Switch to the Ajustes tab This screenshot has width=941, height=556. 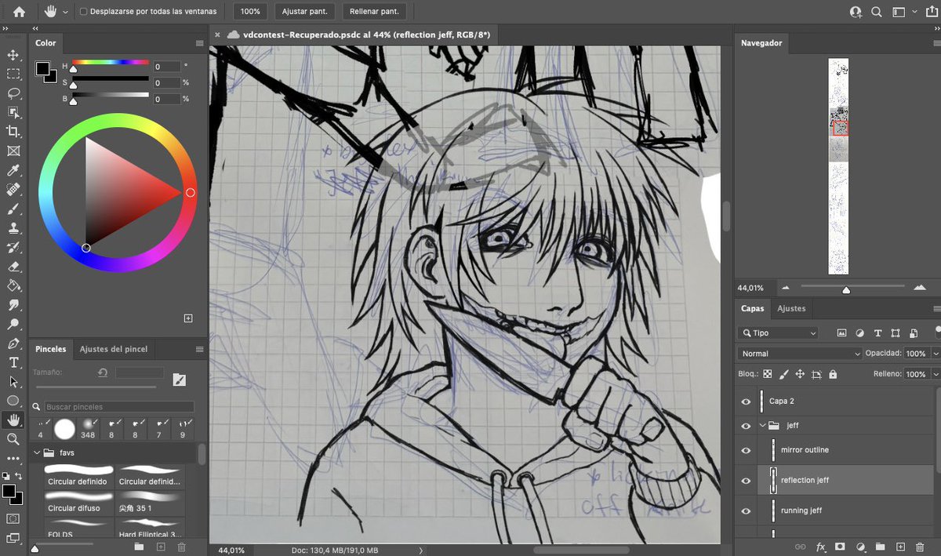pos(791,308)
